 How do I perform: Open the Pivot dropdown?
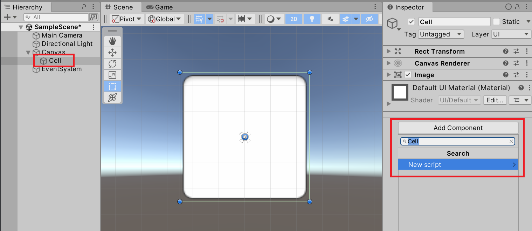(x=126, y=19)
